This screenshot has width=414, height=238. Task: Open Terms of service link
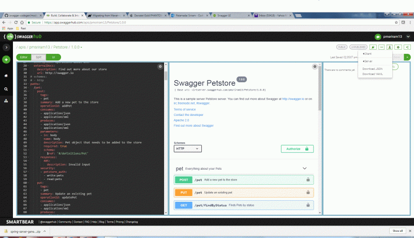pos(185,110)
